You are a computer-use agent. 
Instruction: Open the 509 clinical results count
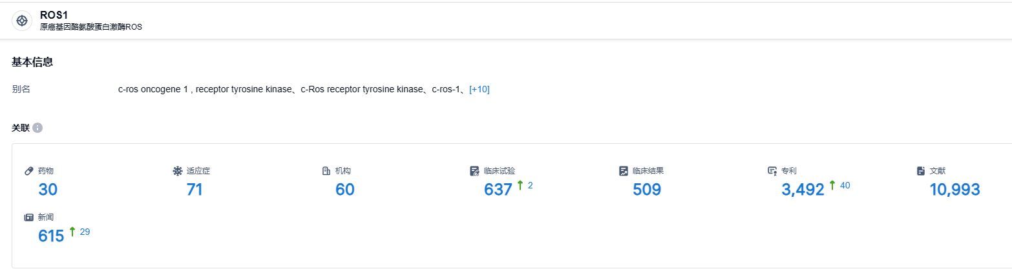(647, 190)
